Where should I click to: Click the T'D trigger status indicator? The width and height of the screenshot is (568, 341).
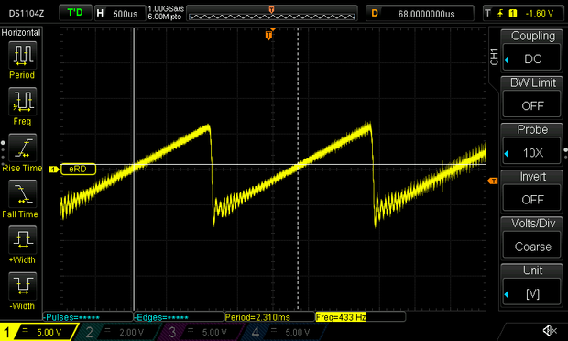(75, 13)
